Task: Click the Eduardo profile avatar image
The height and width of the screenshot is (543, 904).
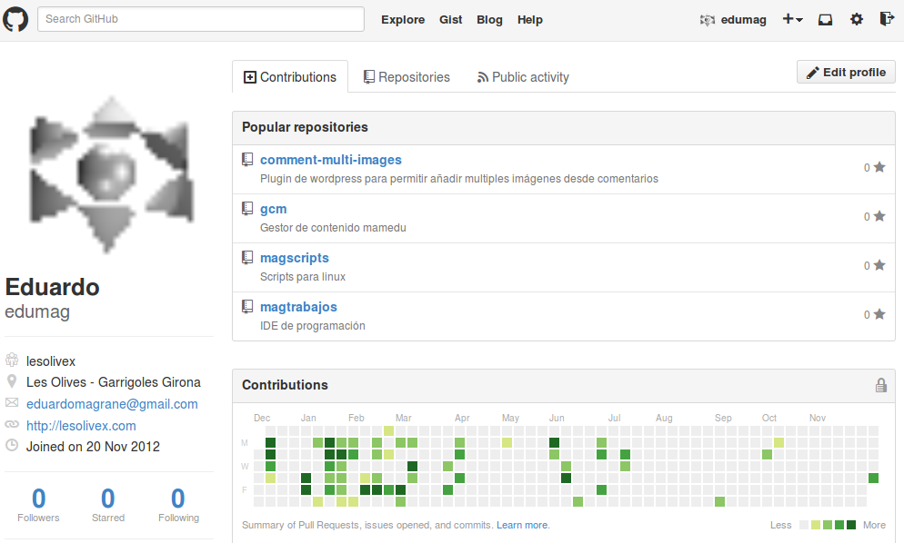Action: tap(109, 173)
